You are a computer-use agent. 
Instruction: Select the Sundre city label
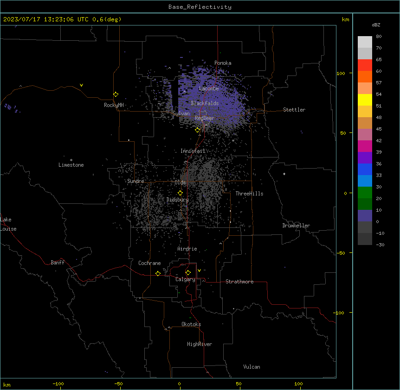pyautogui.click(x=135, y=181)
